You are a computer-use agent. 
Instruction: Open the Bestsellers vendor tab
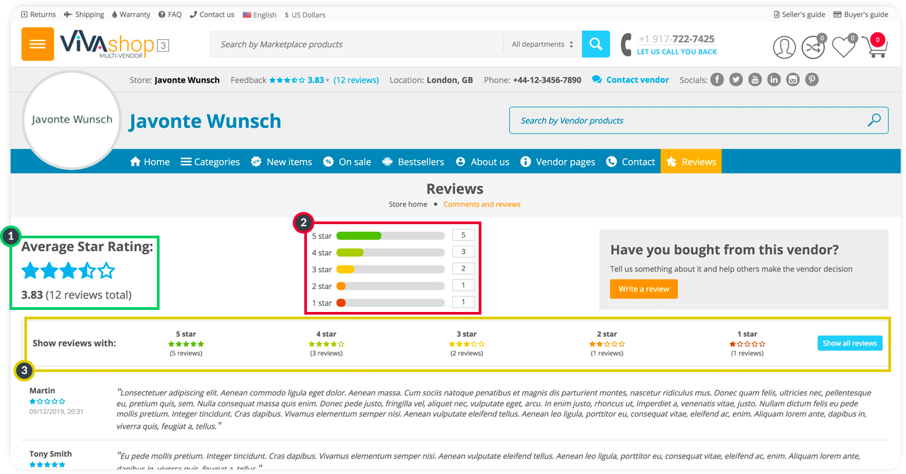click(x=413, y=162)
